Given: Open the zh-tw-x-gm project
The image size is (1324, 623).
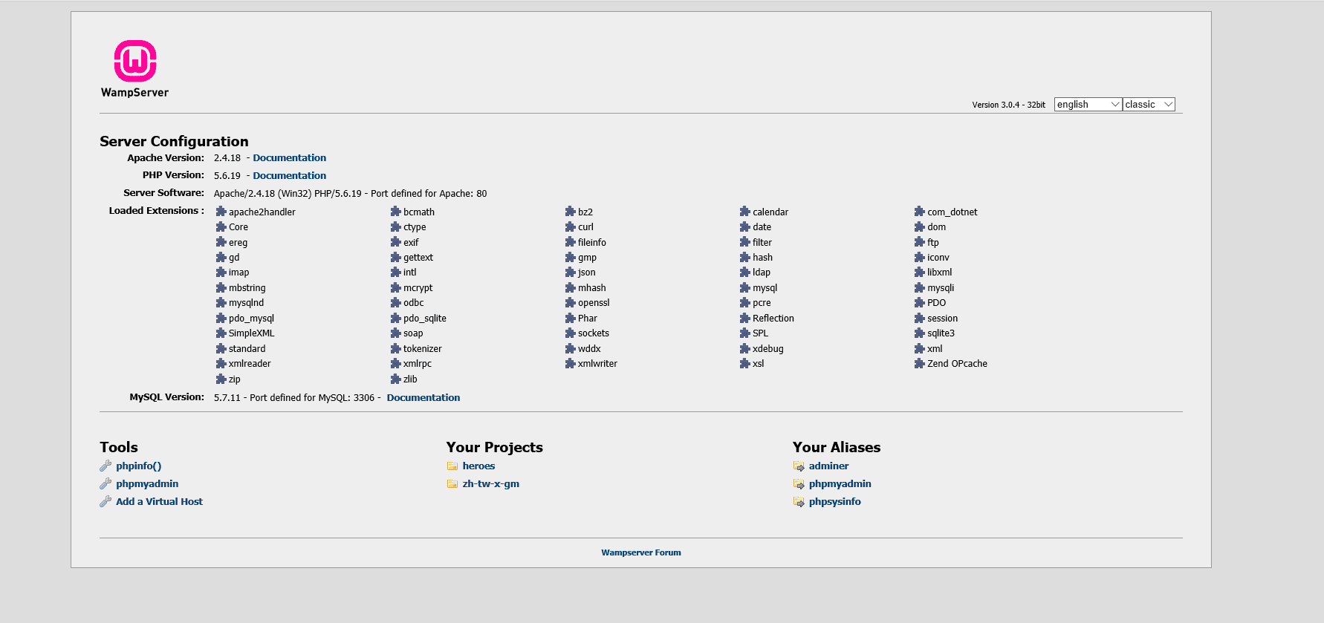Looking at the screenshot, I should coord(490,484).
